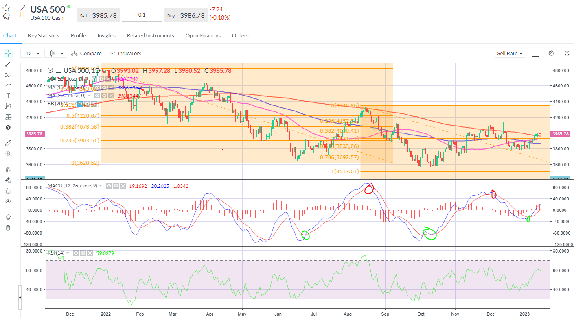Click the 0.5(4220.07) Fibonacci level label
Image resolution: width=574 pixels, height=318 pixels.
click(x=83, y=115)
